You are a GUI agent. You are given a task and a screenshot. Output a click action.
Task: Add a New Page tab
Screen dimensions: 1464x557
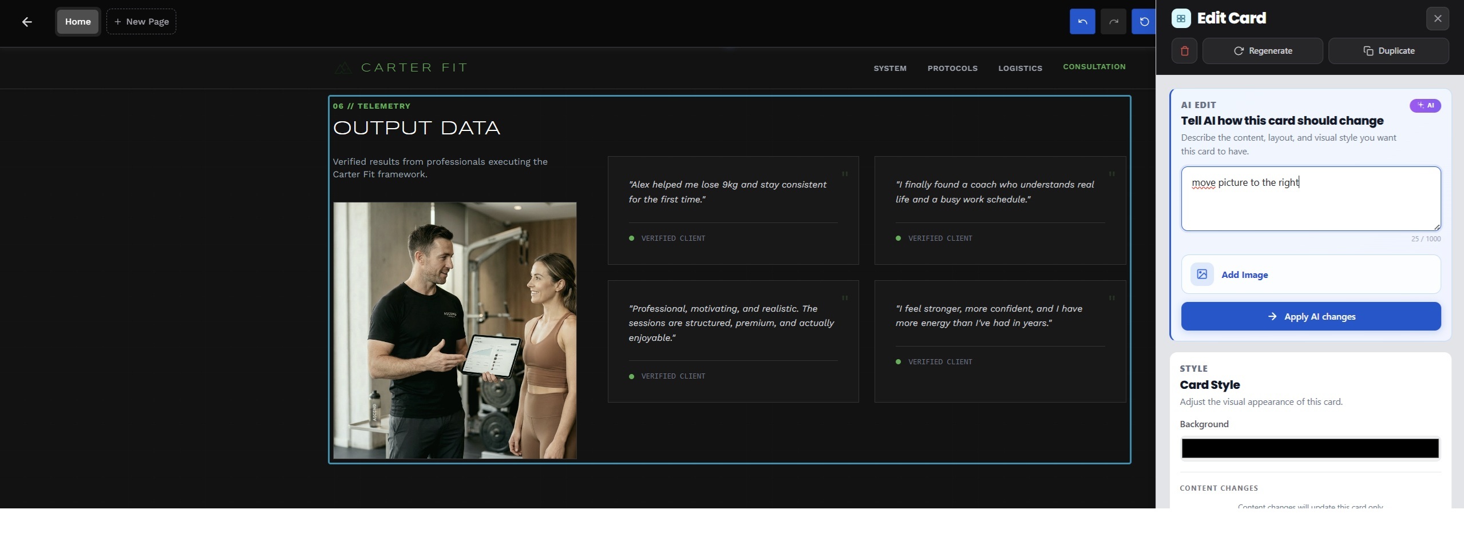[x=141, y=22]
